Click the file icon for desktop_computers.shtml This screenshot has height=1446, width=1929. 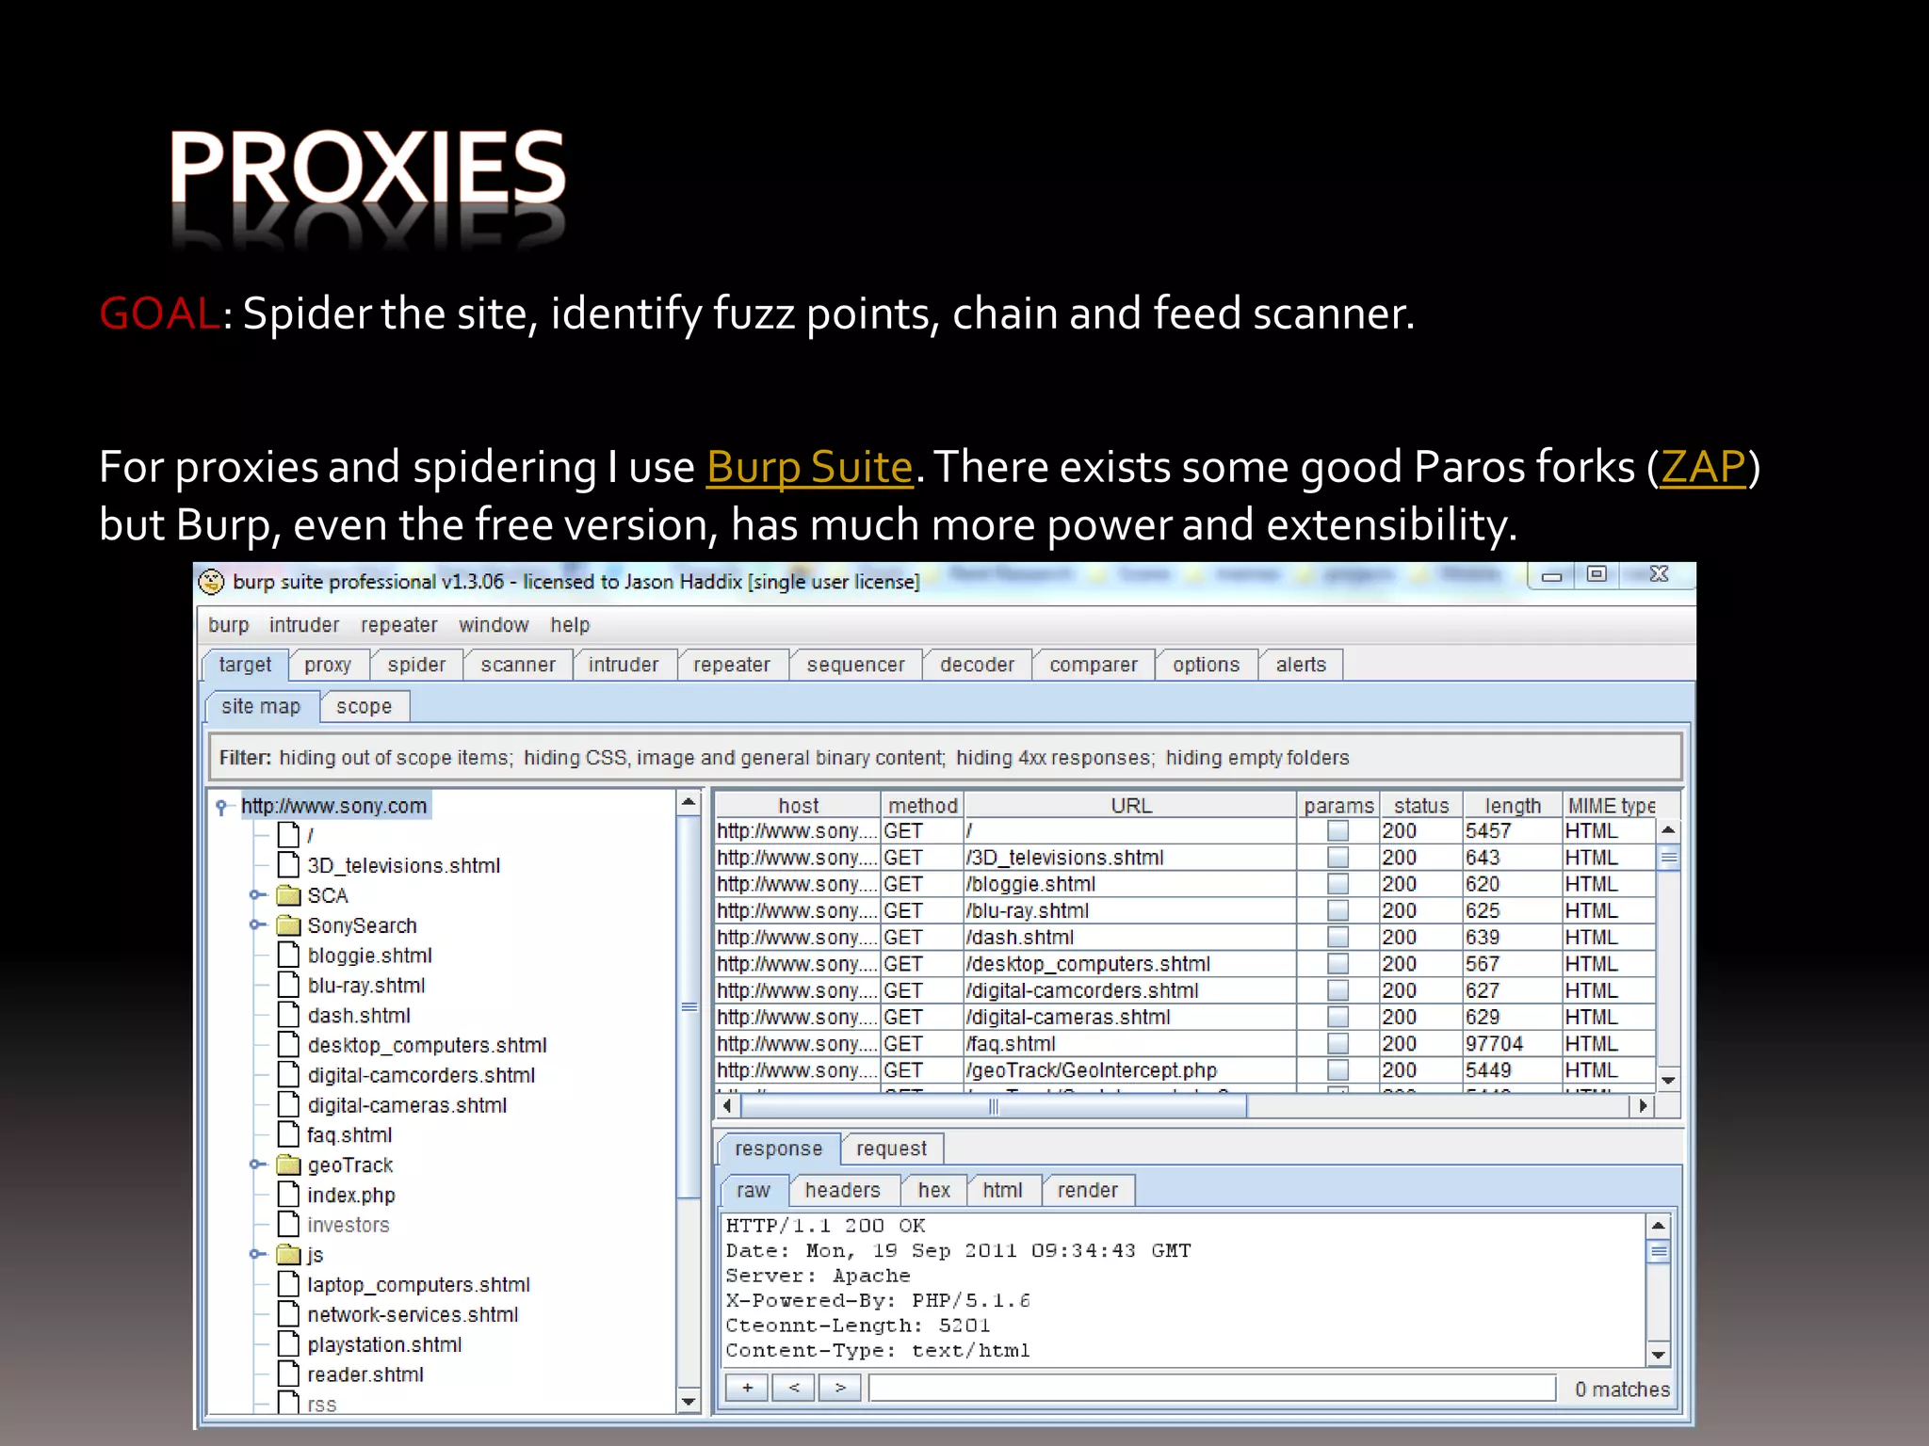[x=288, y=1045]
